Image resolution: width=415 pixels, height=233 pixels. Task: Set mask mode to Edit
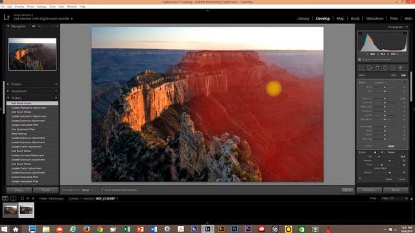[403, 75]
